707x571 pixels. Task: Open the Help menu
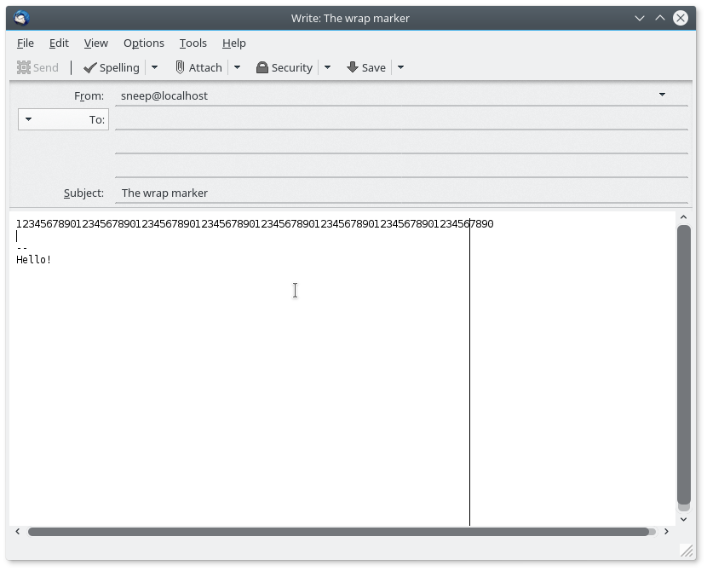pyautogui.click(x=233, y=43)
